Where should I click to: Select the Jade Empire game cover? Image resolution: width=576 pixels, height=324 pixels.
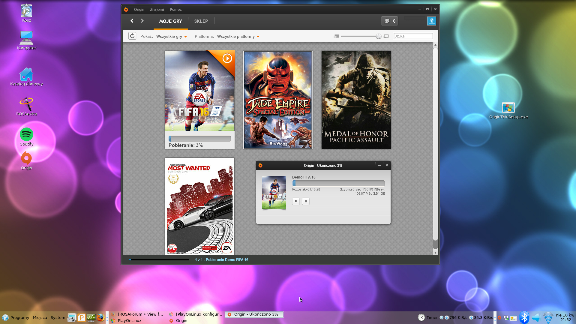[278, 100]
